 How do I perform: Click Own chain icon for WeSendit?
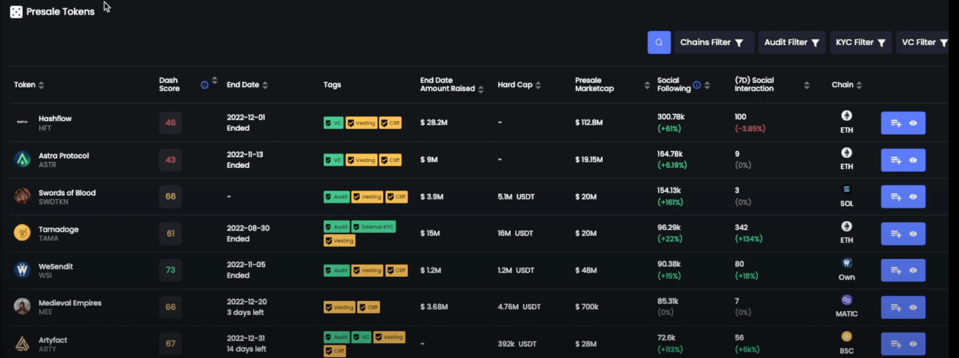(846, 263)
